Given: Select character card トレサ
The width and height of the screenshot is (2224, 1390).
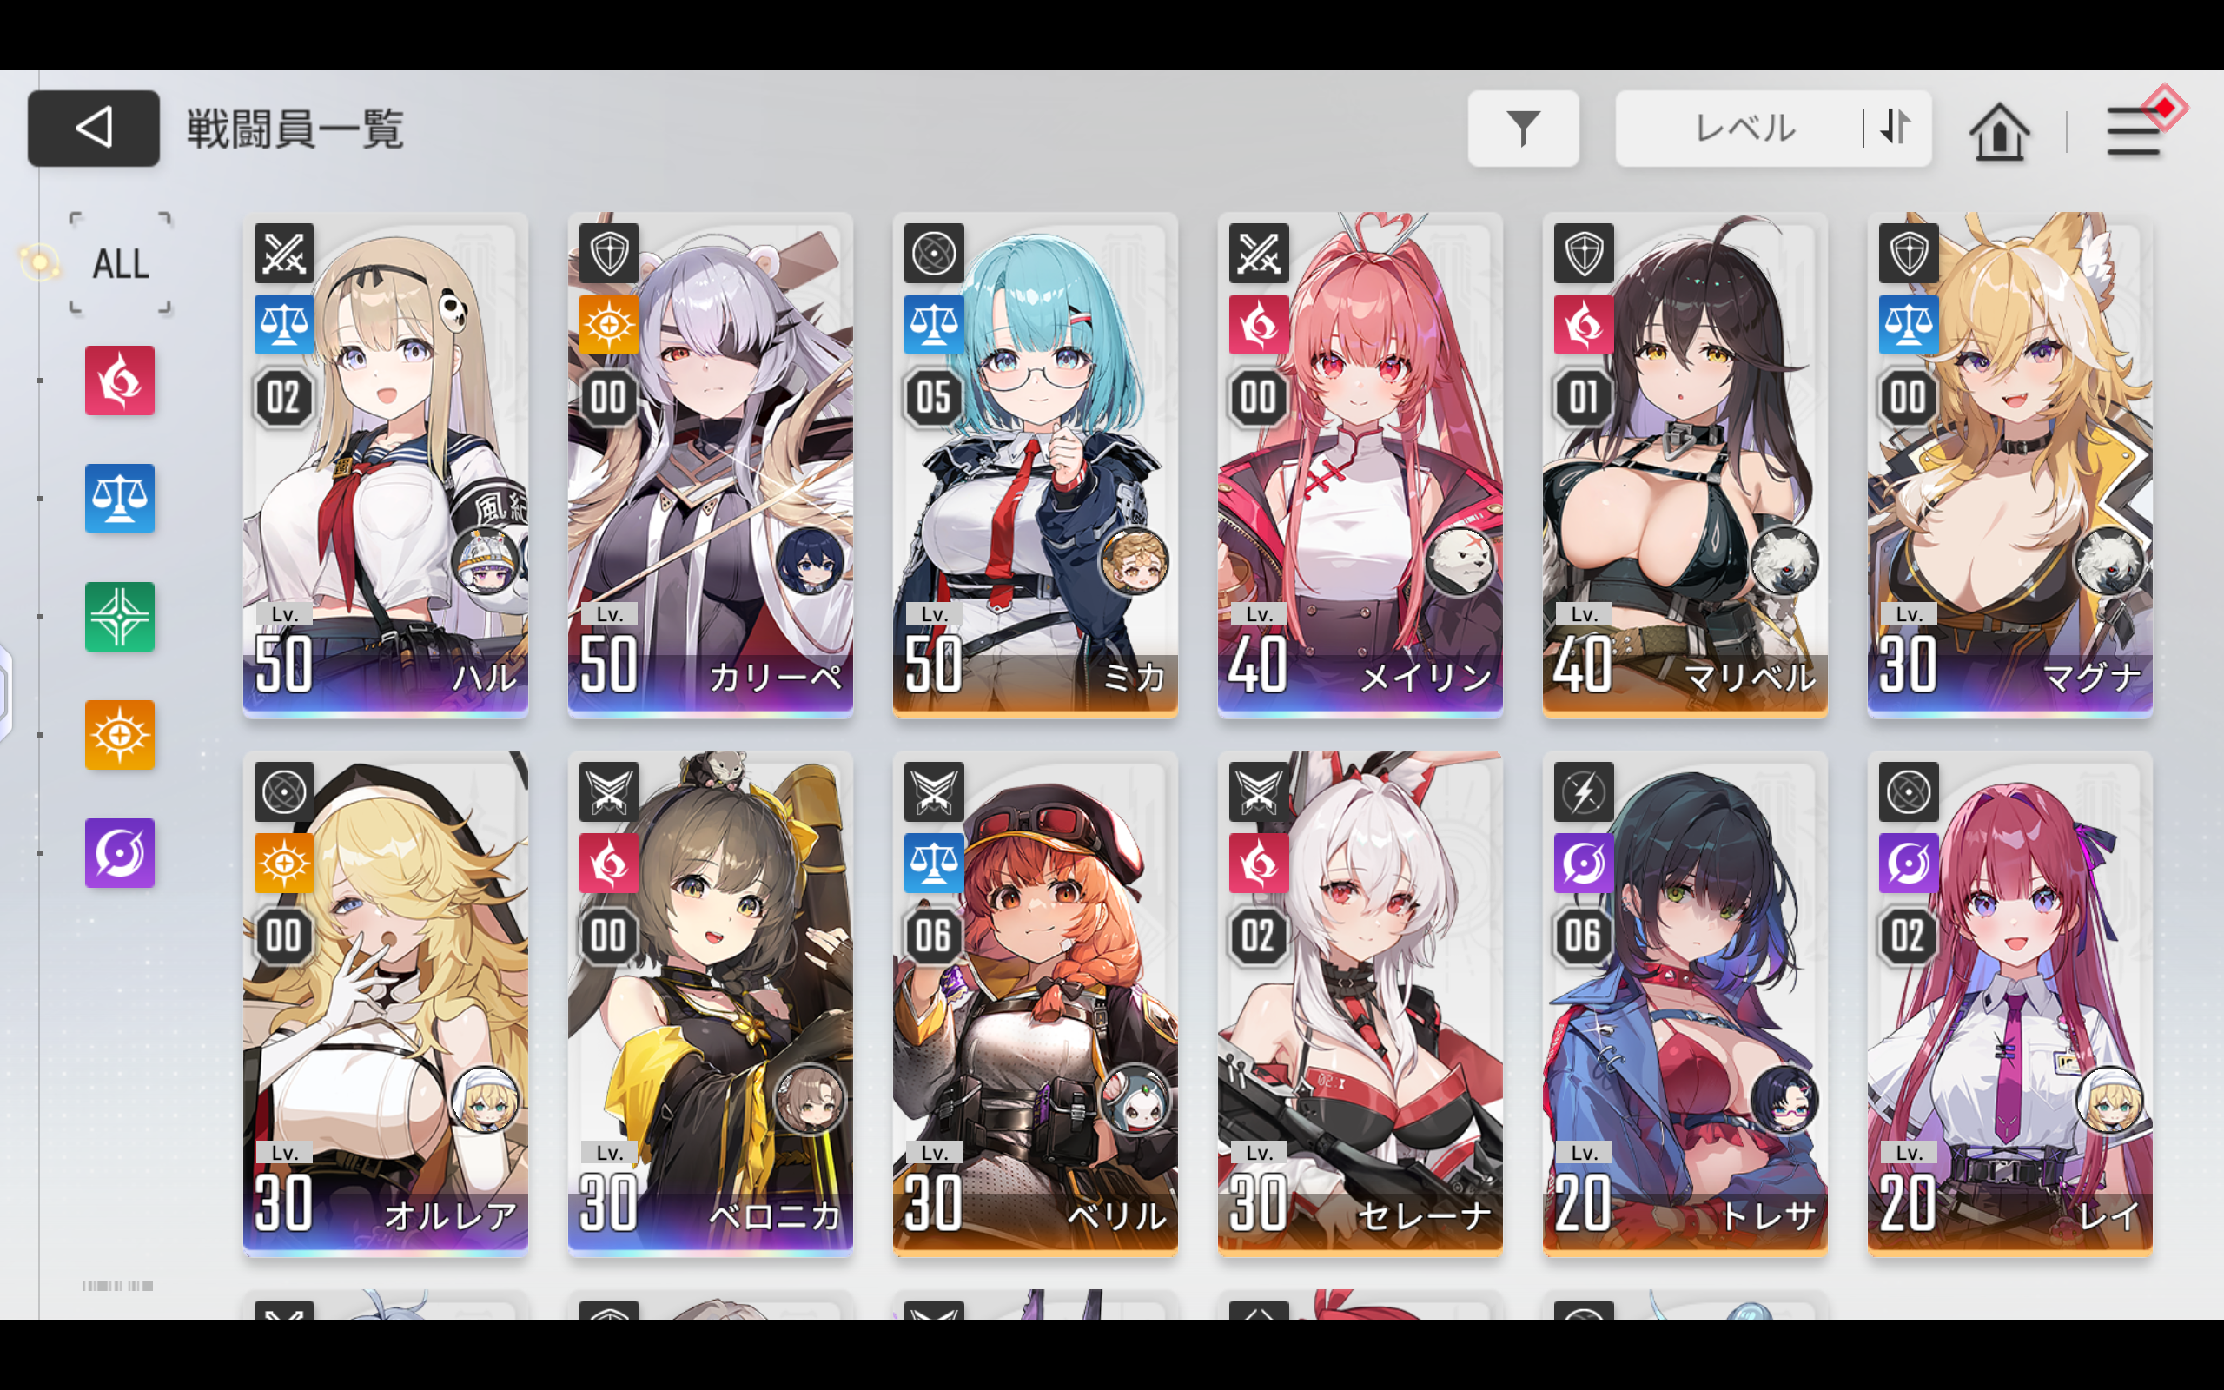Looking at the screenshot, I should [1685, 1004].
